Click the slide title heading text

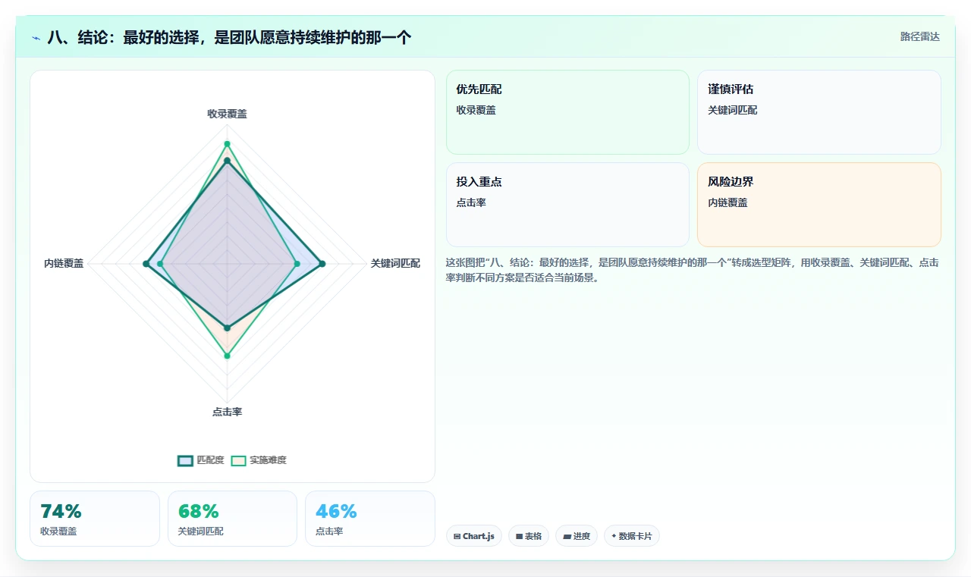[x=229, y=37]
